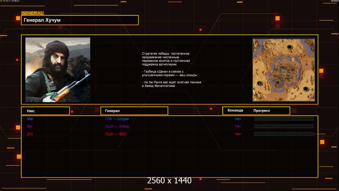Click the Генерал Хучум title bar

[x=80, y=20]
